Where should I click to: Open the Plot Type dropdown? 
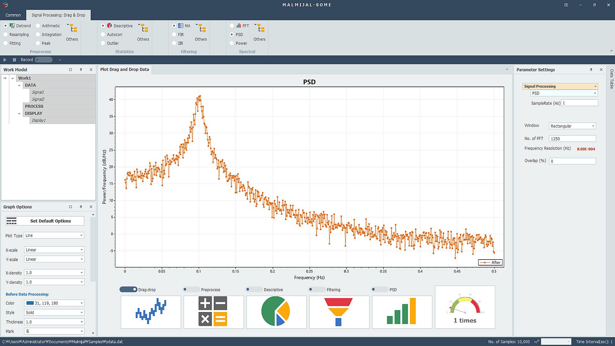[54, 235]
